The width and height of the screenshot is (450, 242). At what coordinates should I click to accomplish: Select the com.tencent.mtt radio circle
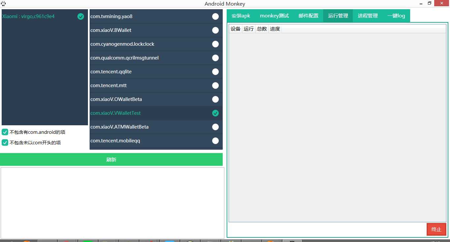215,85
